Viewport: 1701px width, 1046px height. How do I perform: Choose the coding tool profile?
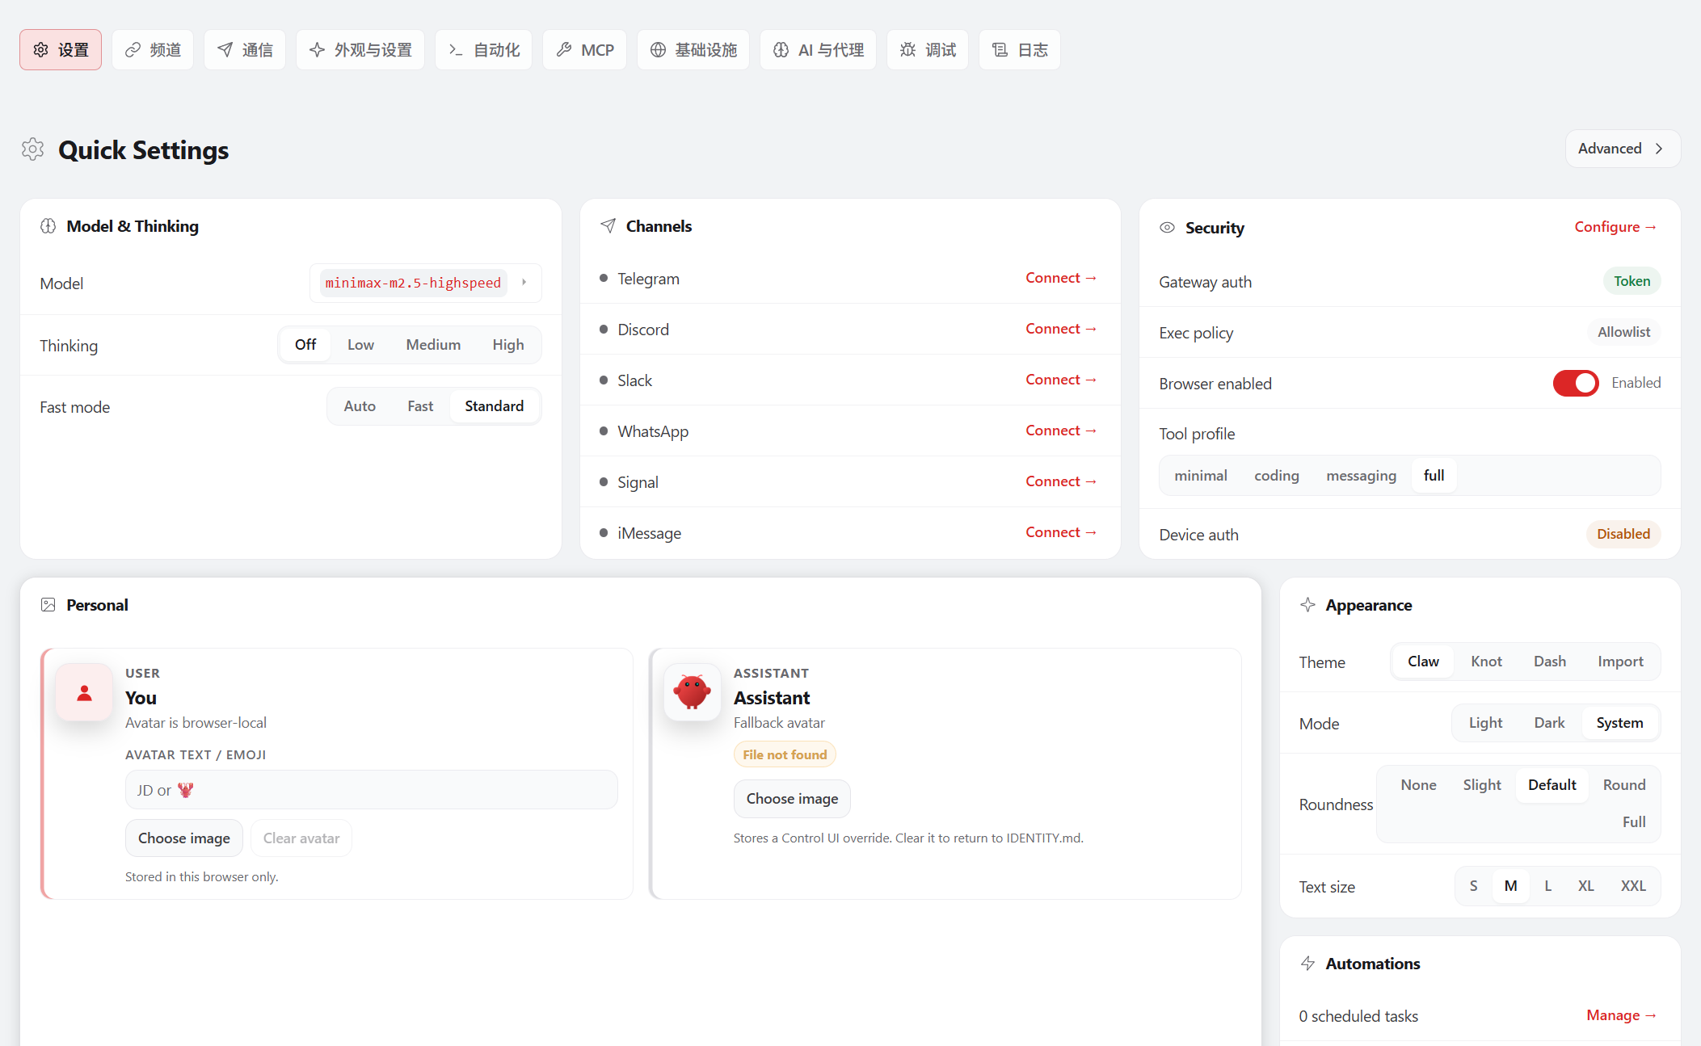pyautogui.click(x=1276, y=476)
